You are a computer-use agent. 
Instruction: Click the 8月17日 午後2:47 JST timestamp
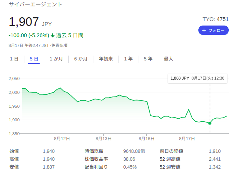[x=29, y=45]
